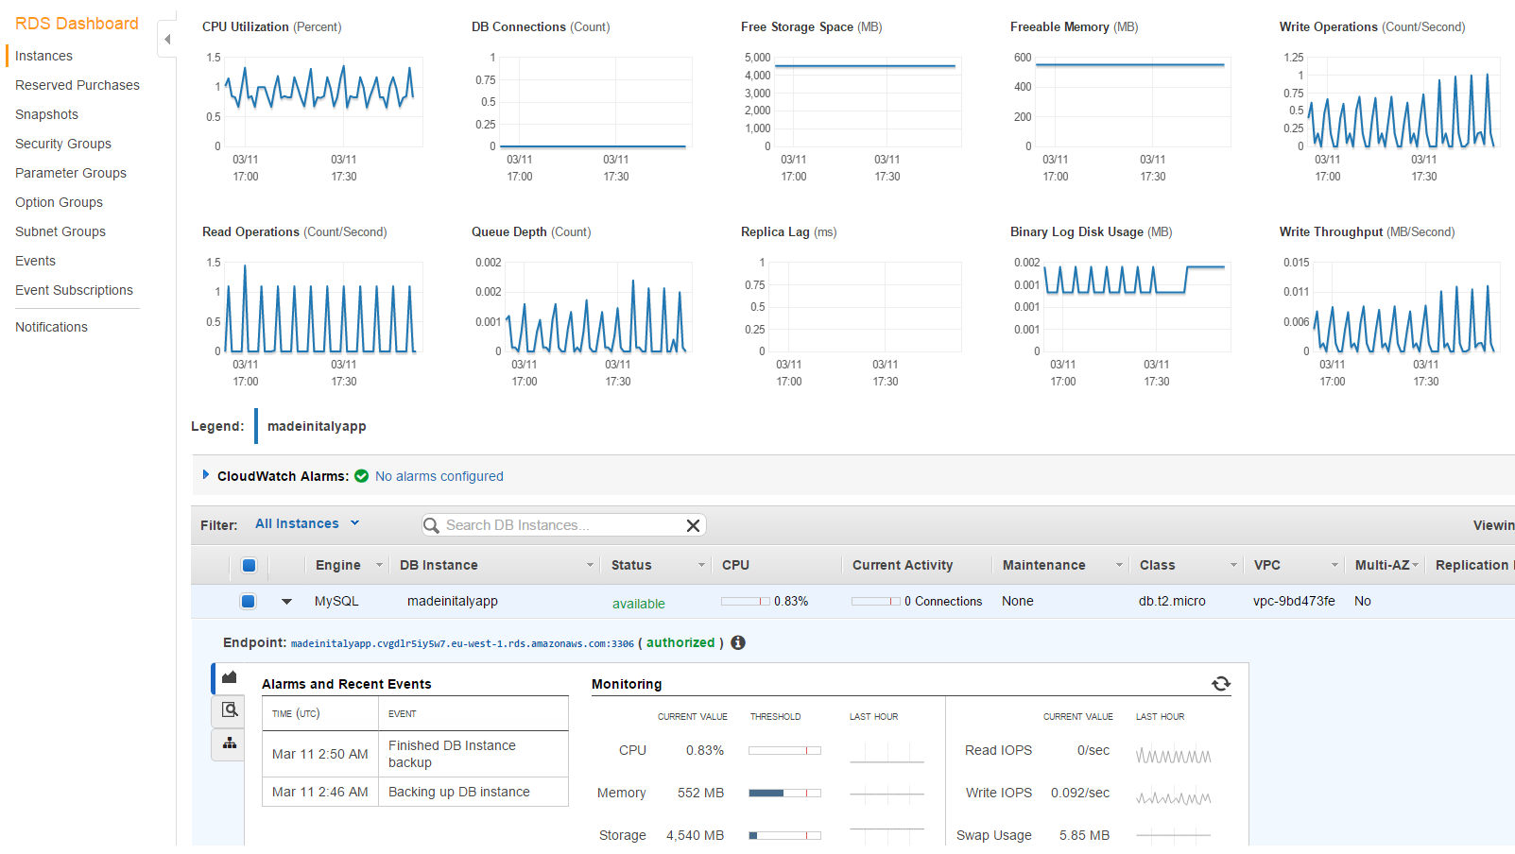Open Snapshots in the sidebar
The height and width of the screenshot is (854, 1515).
46,114
